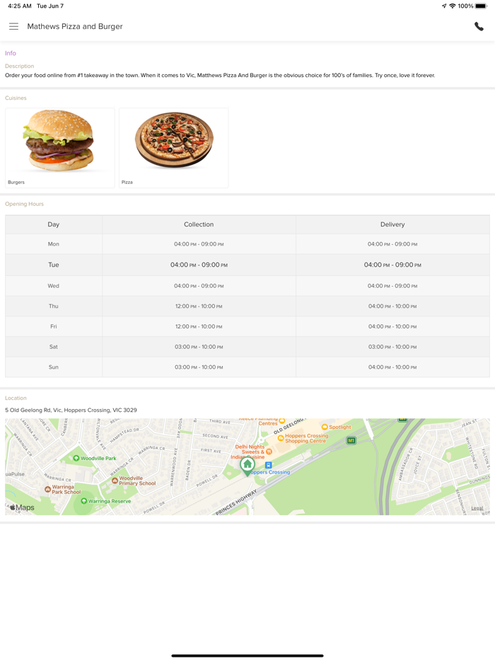
Task: Click the Princes Highway label on map
Action: (x=236, y=502)
